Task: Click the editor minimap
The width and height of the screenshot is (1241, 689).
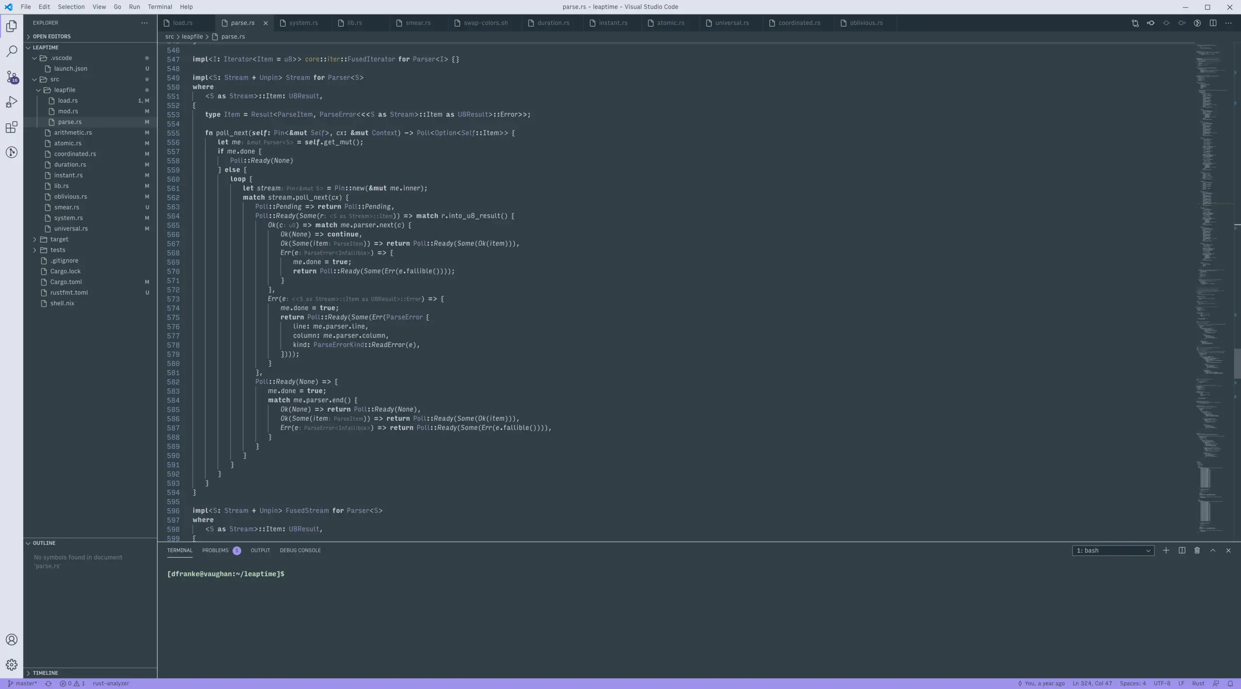Action: pyautogui.click(x=1214, y=291)
